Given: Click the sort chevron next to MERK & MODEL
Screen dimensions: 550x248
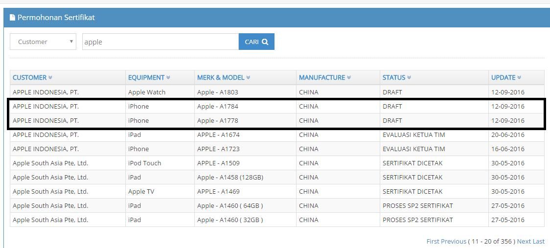Looking at the screenshot, I should 248,78.
